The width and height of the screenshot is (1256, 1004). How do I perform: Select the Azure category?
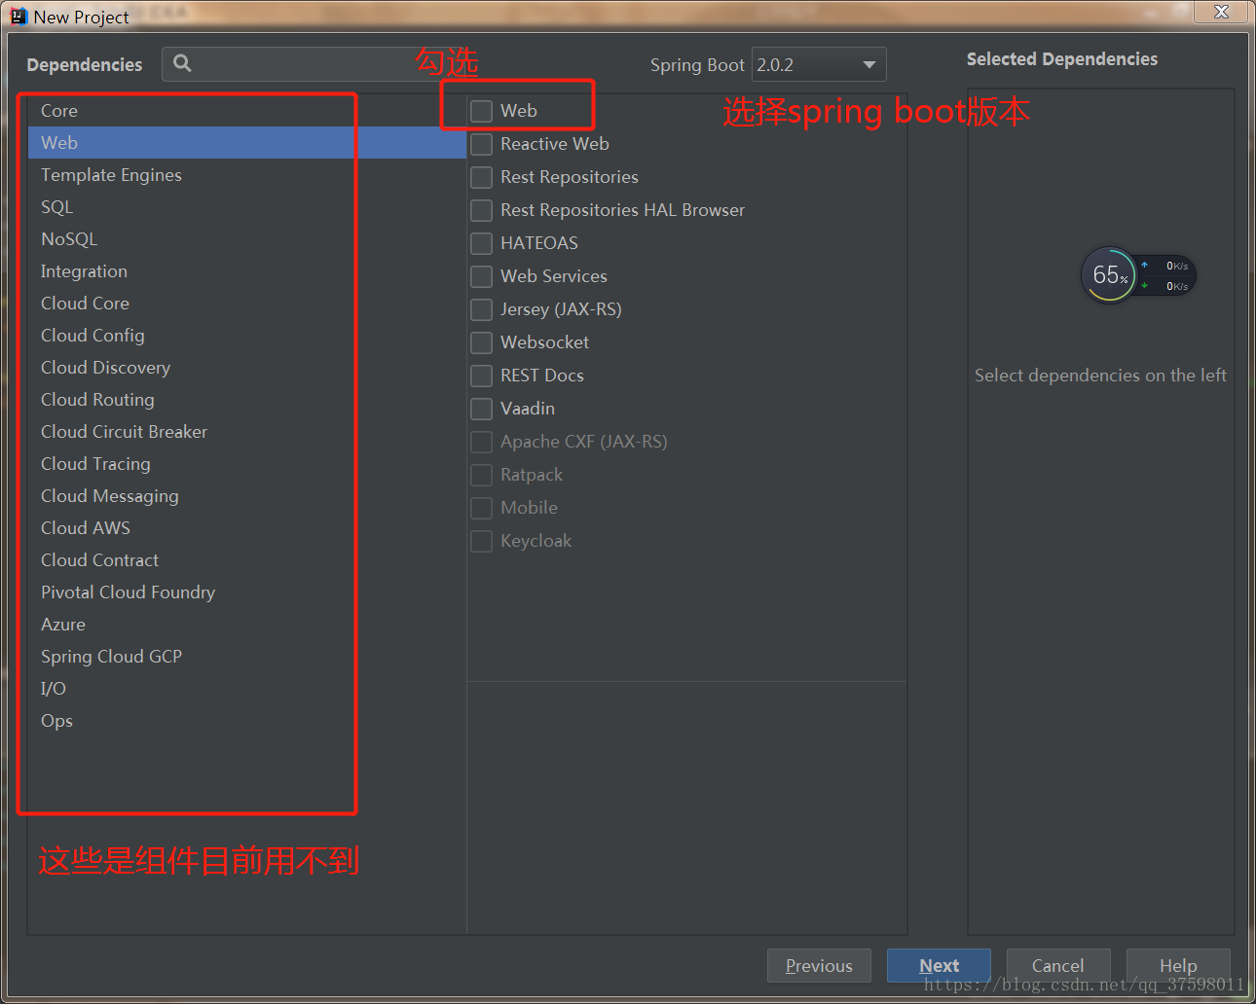[x=246, y=625]
